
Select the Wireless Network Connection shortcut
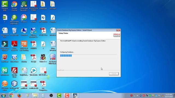tap(33, 33)
